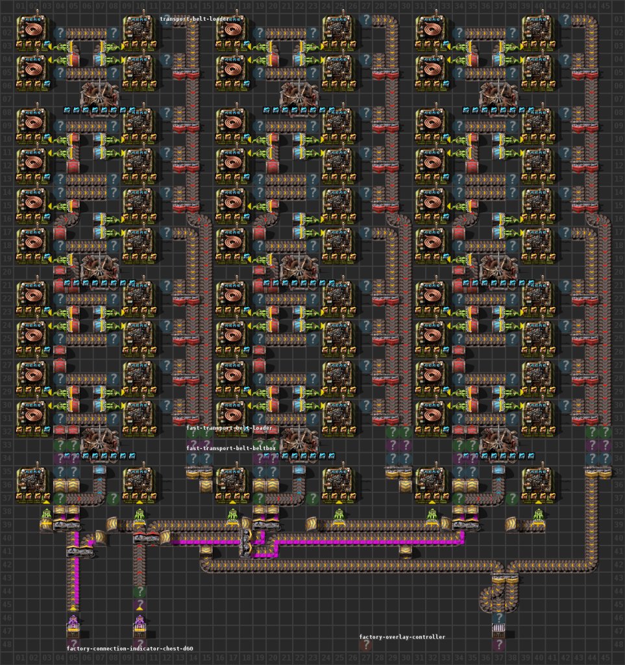Screen dimensions: 625x665
Task: Select the assembler centered at row 36, column 25
Action: point(339,485)
